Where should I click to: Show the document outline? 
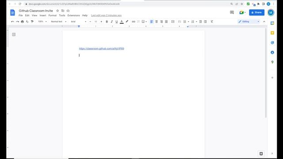[x=14, y=34]
